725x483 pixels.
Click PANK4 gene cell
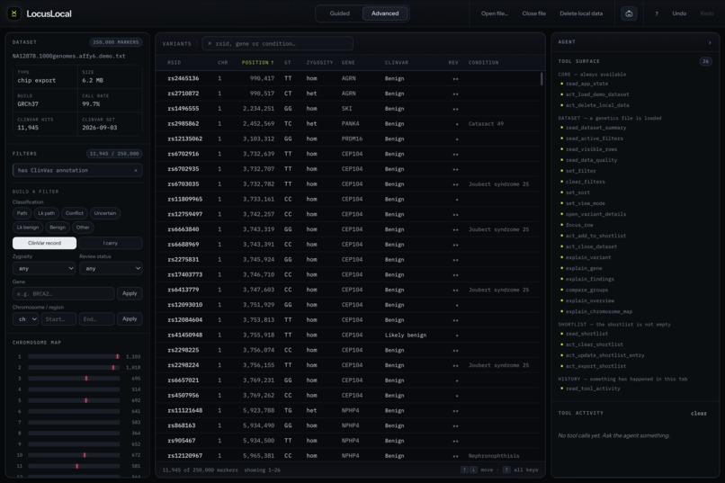(x=350, y=124)
